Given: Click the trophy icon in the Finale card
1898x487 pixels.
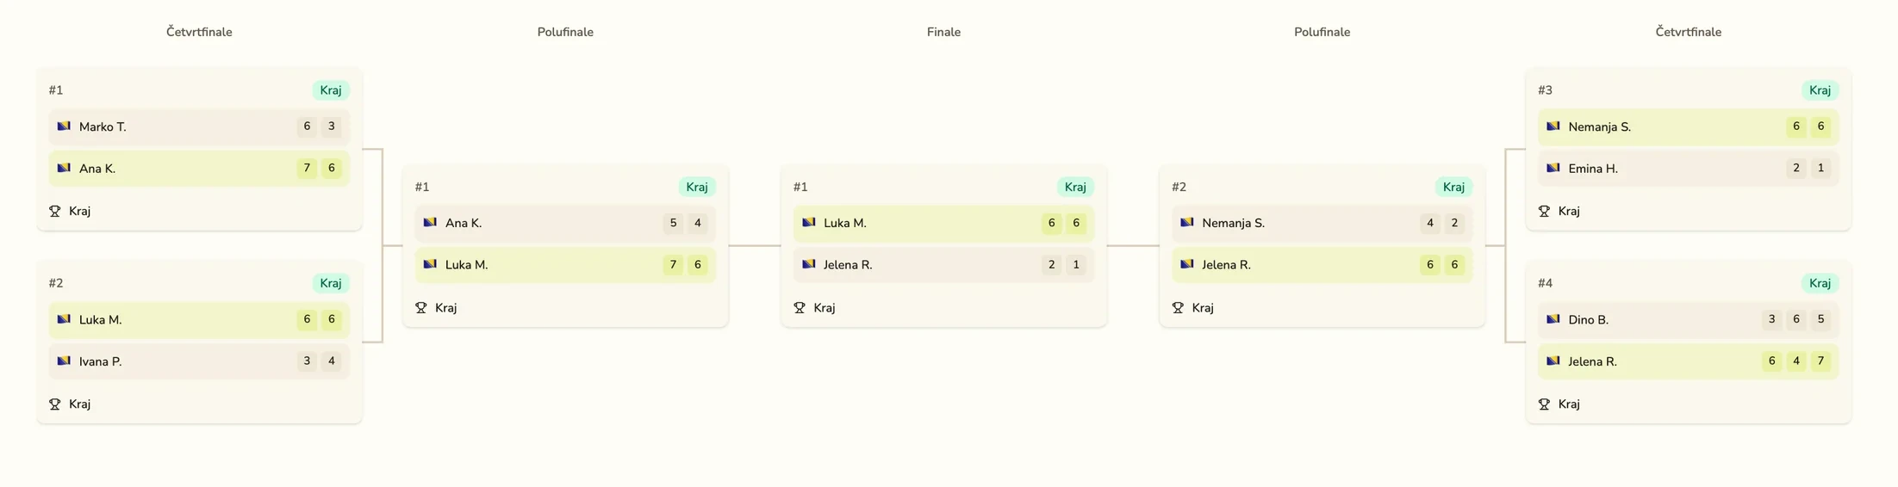Looking at the screenshot, I should [800, 307].
